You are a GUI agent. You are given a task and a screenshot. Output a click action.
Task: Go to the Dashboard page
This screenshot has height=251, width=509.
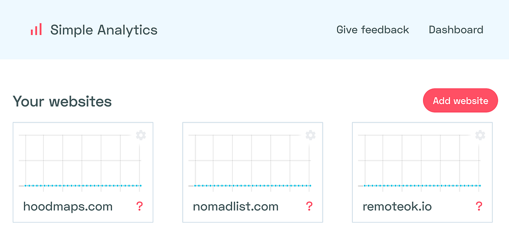456,30
